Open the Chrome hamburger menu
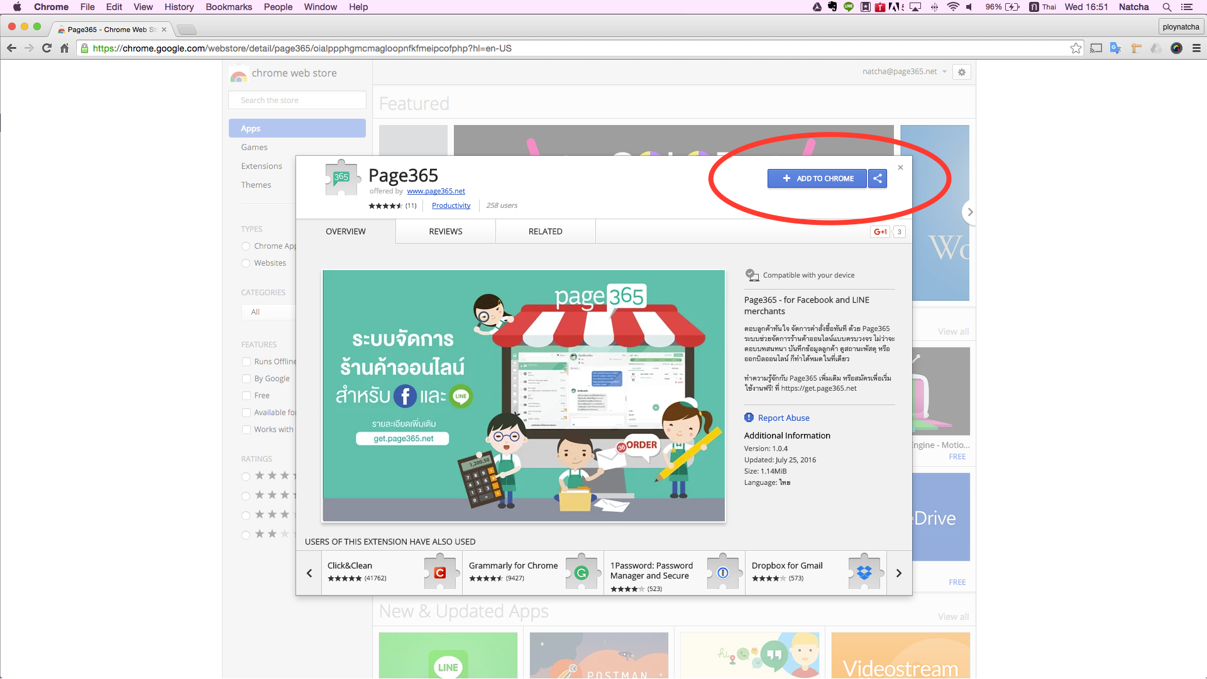 pyautogui.click(x=1196, y=48)
